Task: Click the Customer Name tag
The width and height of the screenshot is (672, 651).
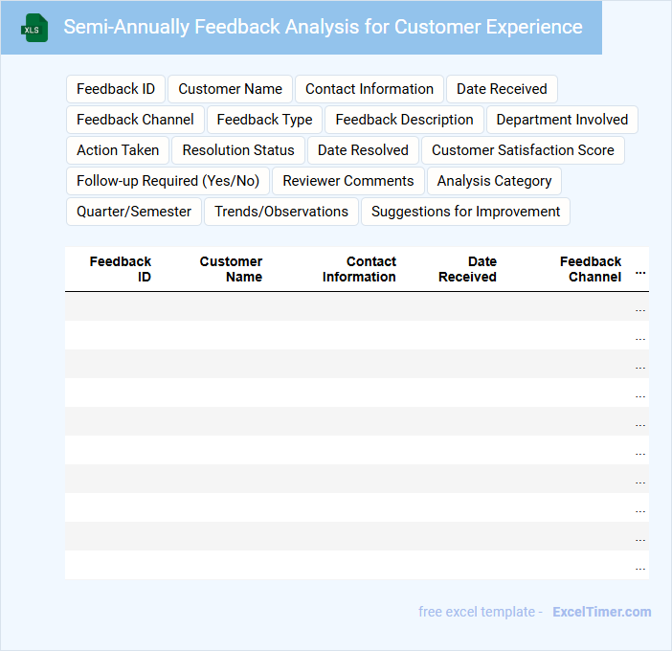Action: pos(230,89)
